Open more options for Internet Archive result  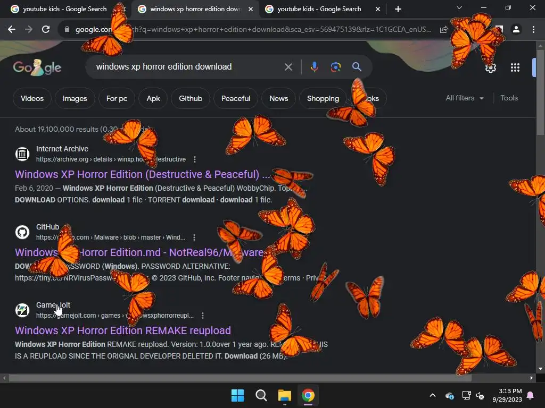tap(195, 159)
